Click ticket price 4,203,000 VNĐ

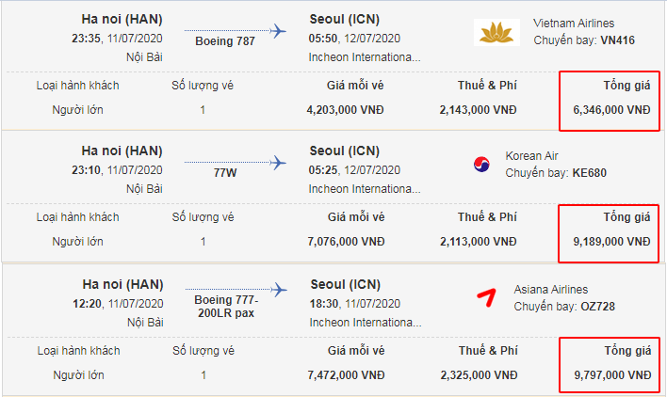346,109
